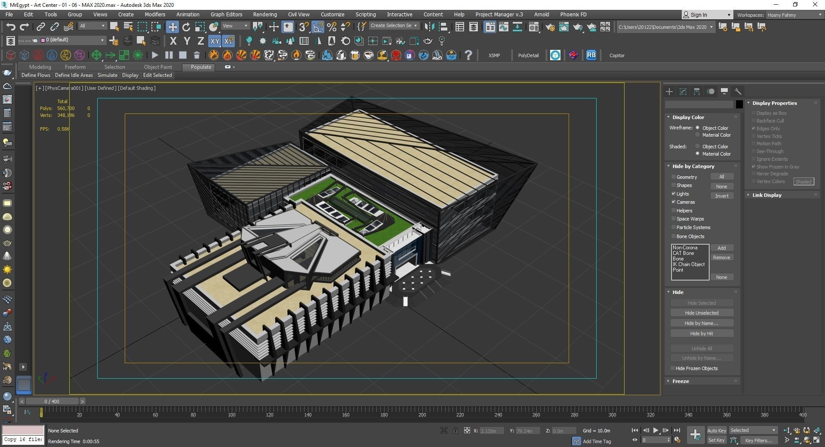Restrict transform to the Z axis
825x447 pixels.
click(200, 41)
